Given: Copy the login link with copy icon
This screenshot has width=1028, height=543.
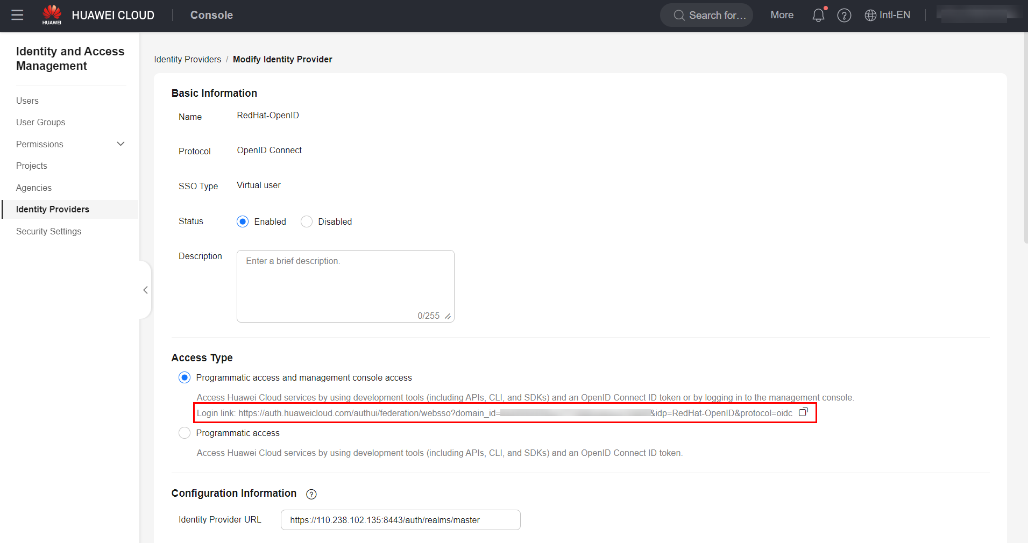Looking at the screenshot, I should [803, 412].
